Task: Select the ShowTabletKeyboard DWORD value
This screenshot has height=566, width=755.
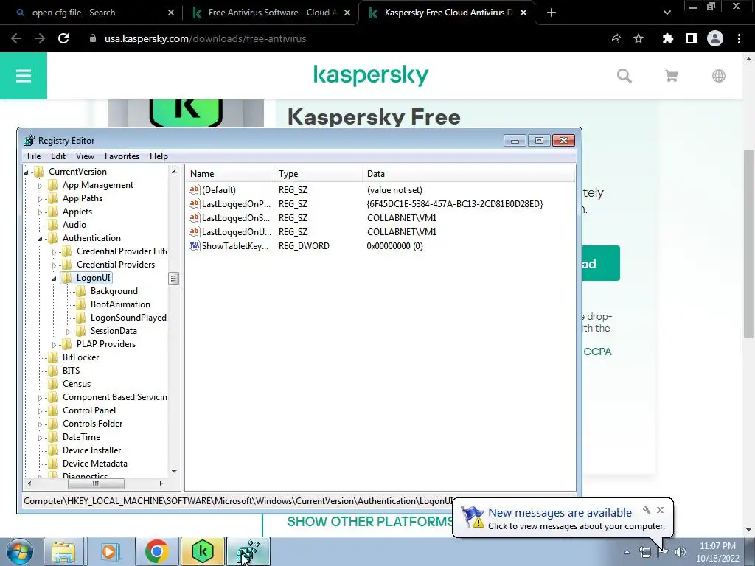Action: click(x=235, y=246)
